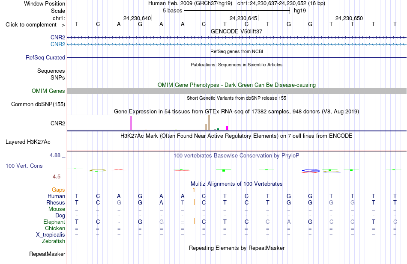Click the blue oval mark in conservation track
The width and height of the screenshot is (407, 264).
pos(311,171)
